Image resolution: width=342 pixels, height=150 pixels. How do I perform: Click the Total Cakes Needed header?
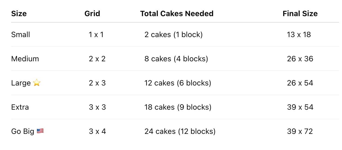177,14
